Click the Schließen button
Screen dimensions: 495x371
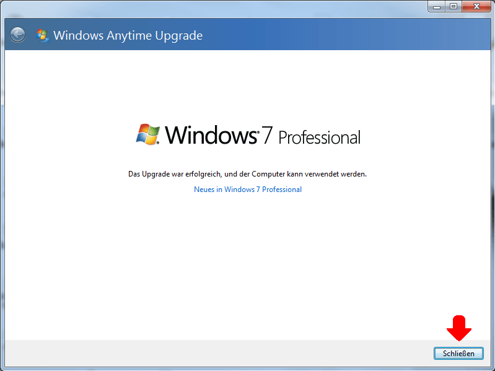point(458,353)
